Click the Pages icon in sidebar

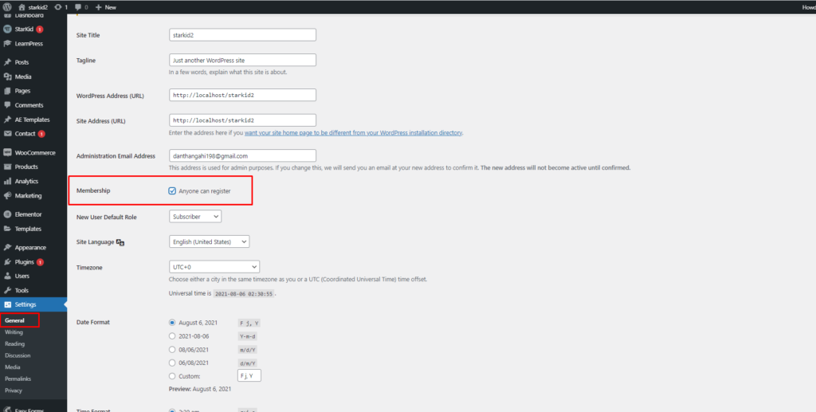click(7, 91)
